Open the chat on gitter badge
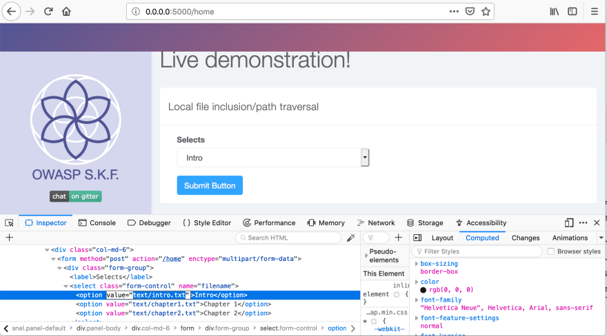607x336 pixels. point(75,196)
